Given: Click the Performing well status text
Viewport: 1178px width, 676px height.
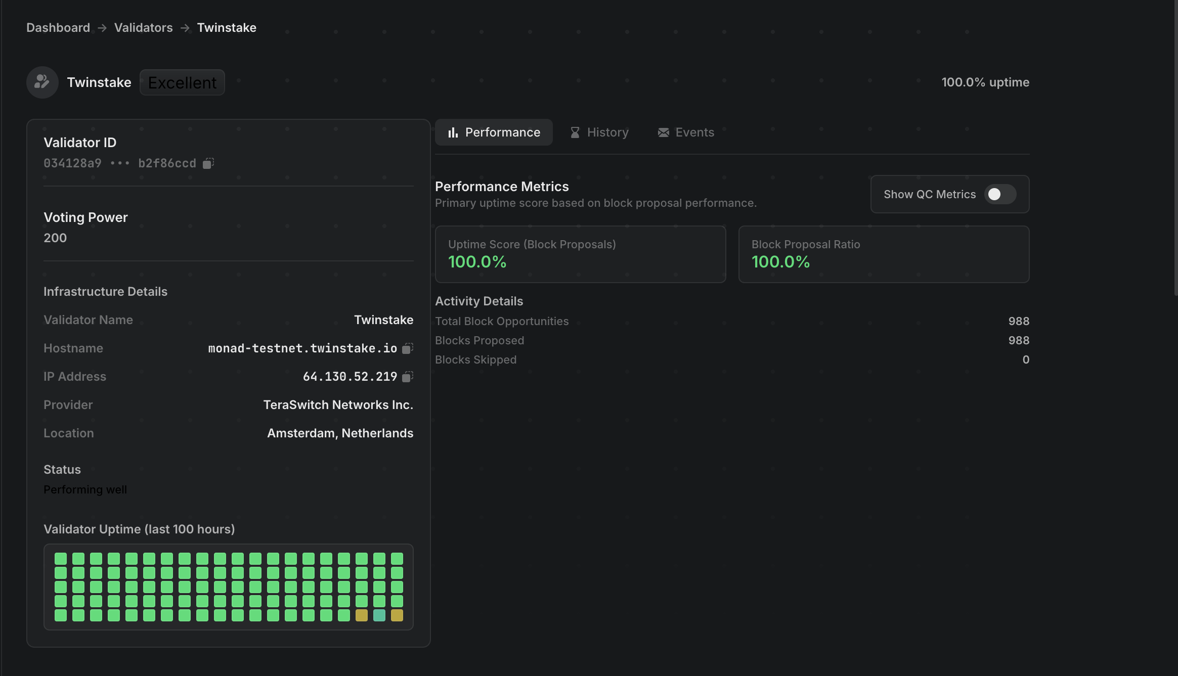Looking at the screenshot, I should (85, 490).
